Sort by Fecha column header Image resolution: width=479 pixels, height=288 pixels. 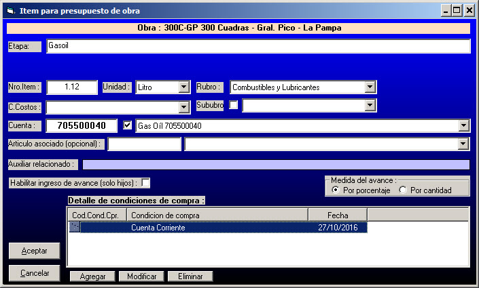pos(337,215)
